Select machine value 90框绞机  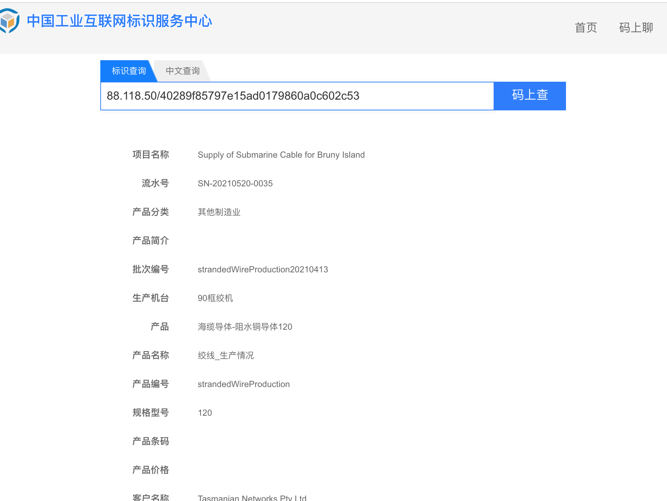coord(215,298)
